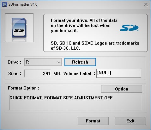
Task: Click the SDFormatter icon in the title bar
Action: [x=4, y=4]
